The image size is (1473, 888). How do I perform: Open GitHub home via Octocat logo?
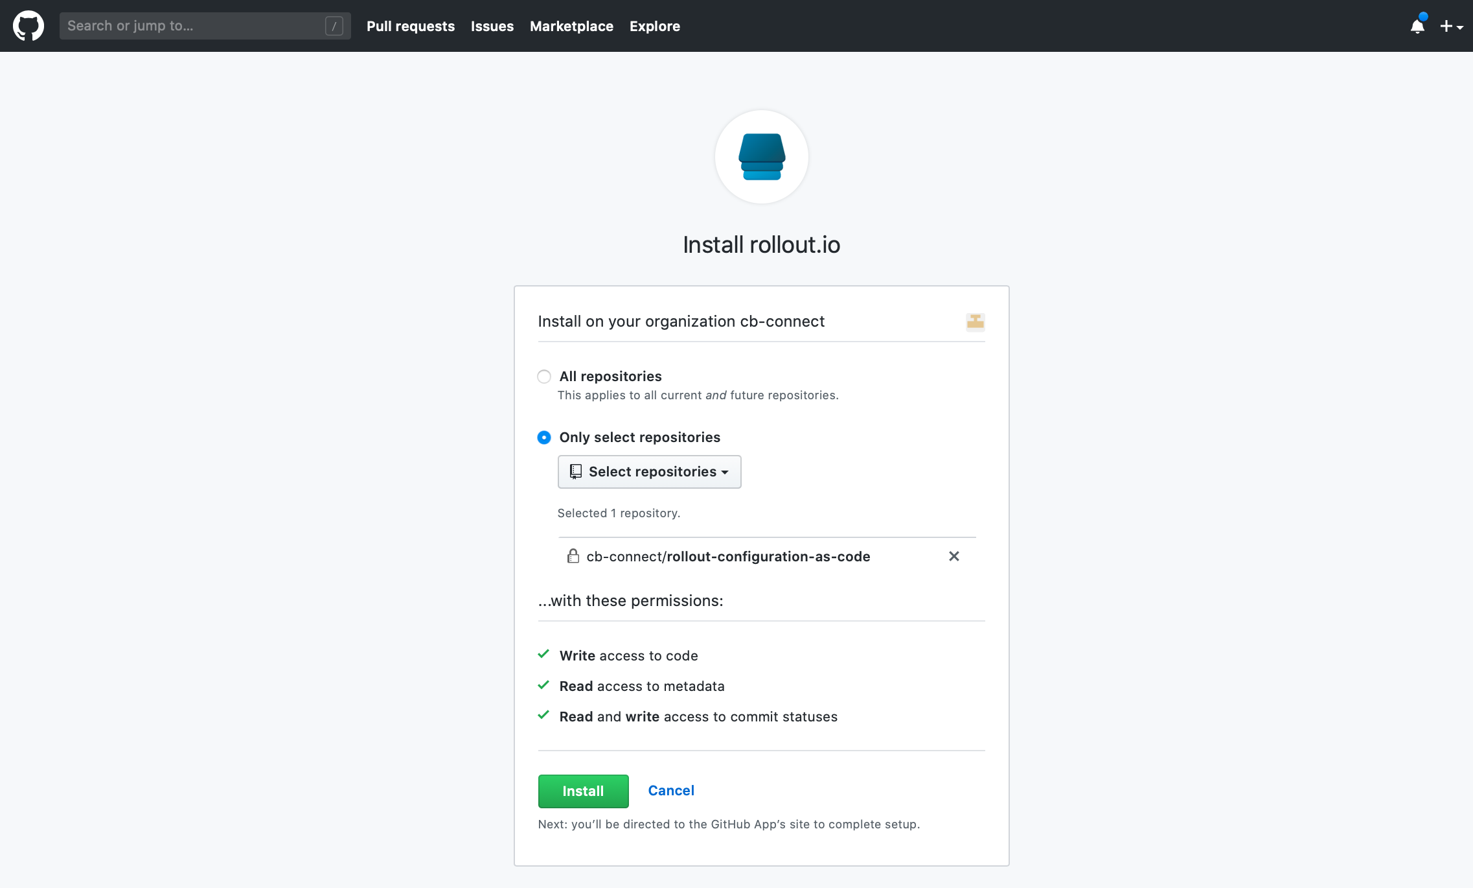tap(29, 26)
